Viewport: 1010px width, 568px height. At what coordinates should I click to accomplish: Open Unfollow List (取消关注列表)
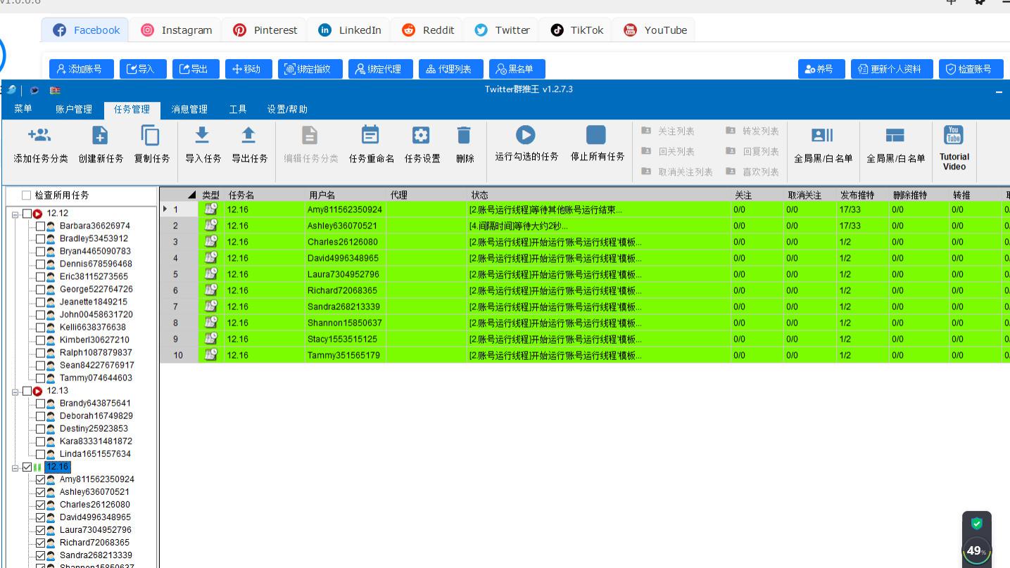[x=677, y=172]
